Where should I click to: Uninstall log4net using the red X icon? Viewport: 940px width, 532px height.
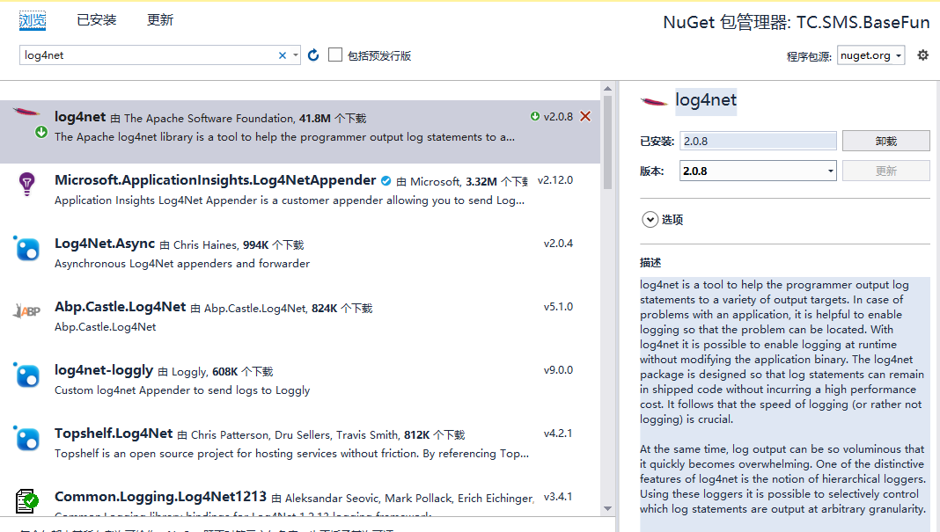585,116
